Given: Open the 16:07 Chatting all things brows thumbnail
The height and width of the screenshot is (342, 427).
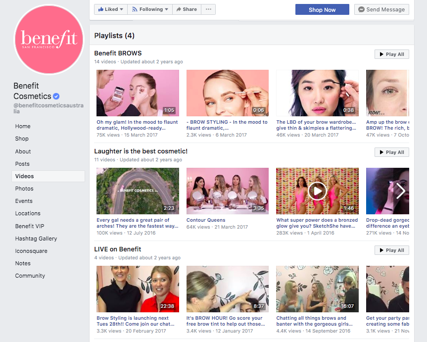Looking at the screenshot, I should tap(317, 289).
